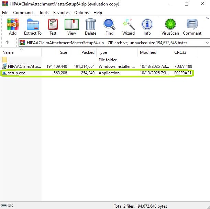Select the parent folder icon row
Image resolution: width=210 pixels, height=209 pixels.
pyautogui.click(x=4, y=60)
